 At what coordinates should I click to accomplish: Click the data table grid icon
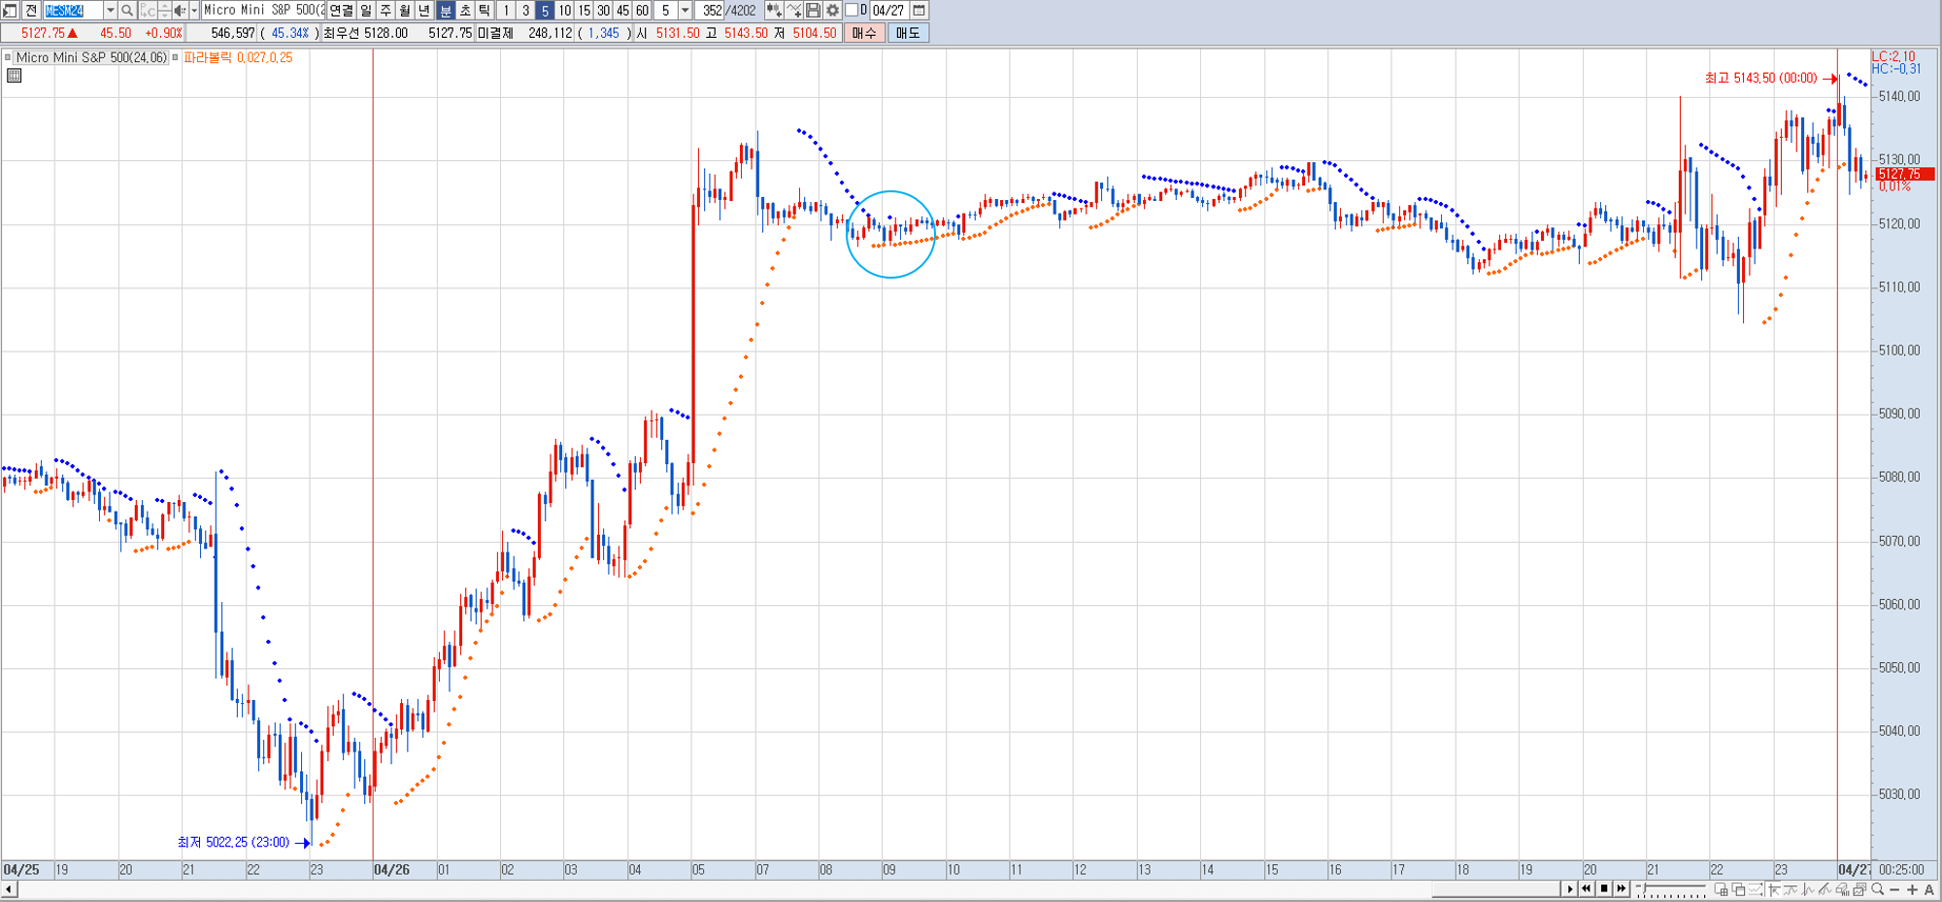pyautogui.click(x=15, y=76)
